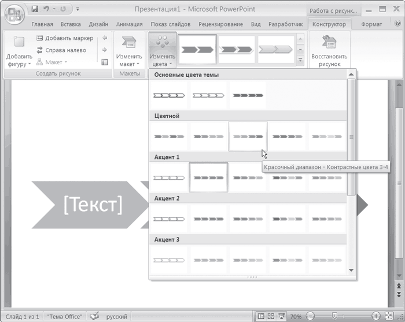The width and height of the screenshot is (405, 322).
Task: Save the presentation from quick access toolbar
Action: 35,9
